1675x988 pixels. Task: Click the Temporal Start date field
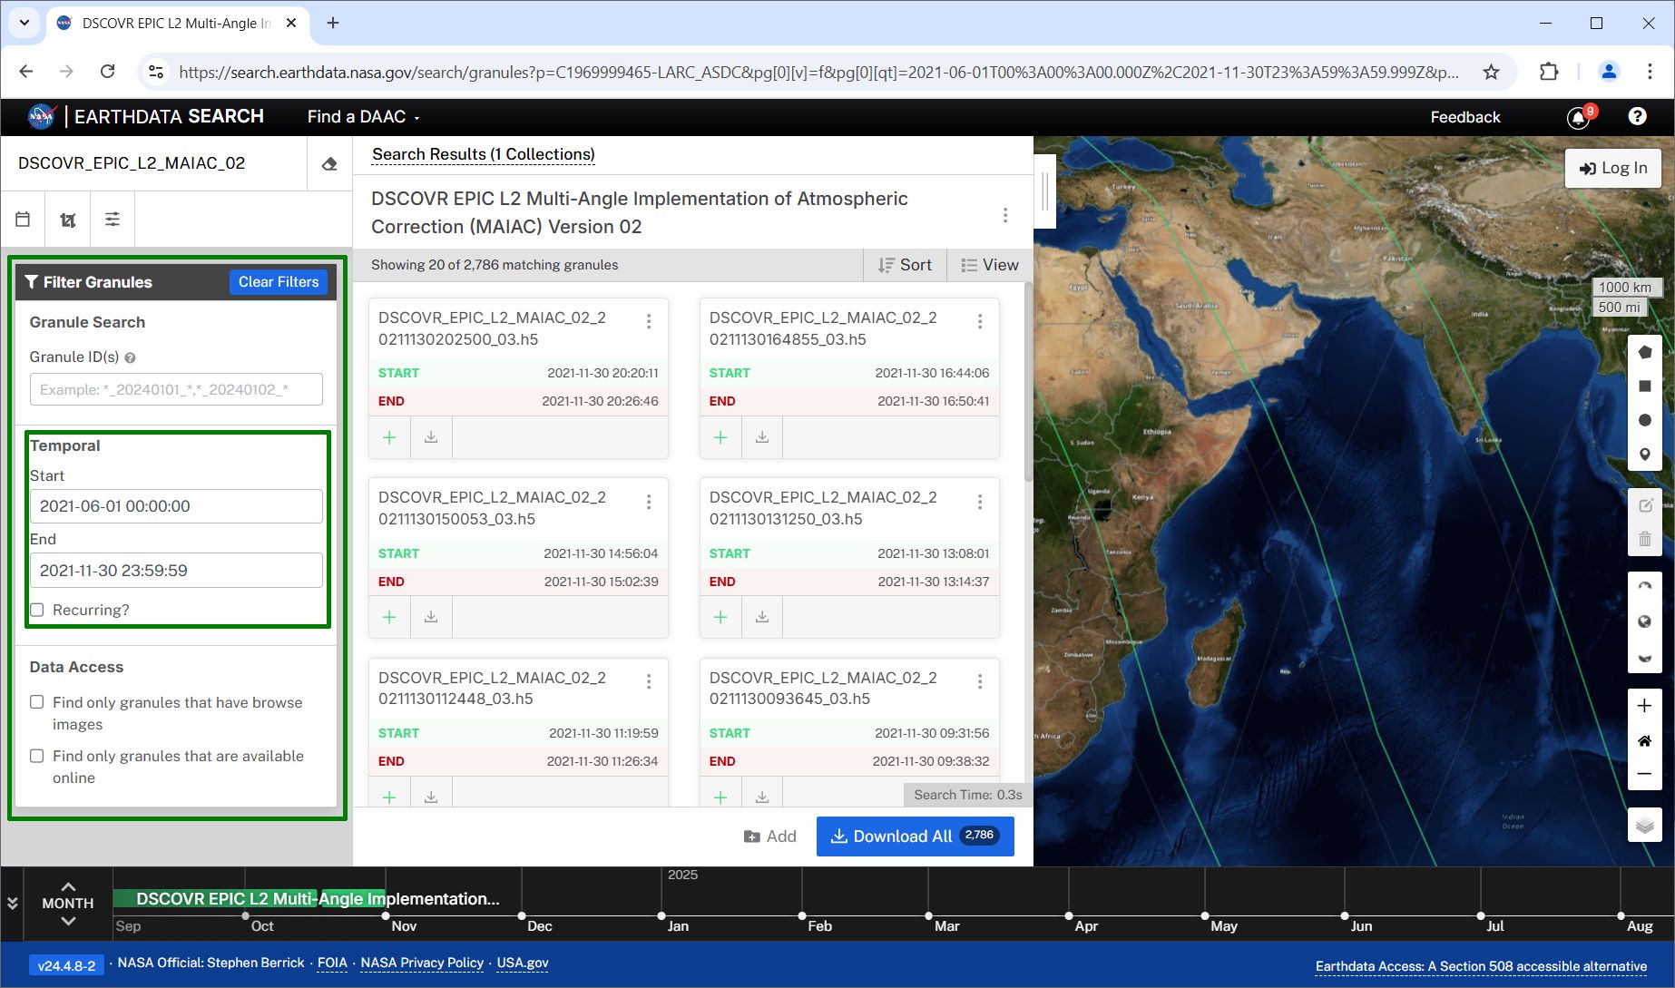point(176,506)
